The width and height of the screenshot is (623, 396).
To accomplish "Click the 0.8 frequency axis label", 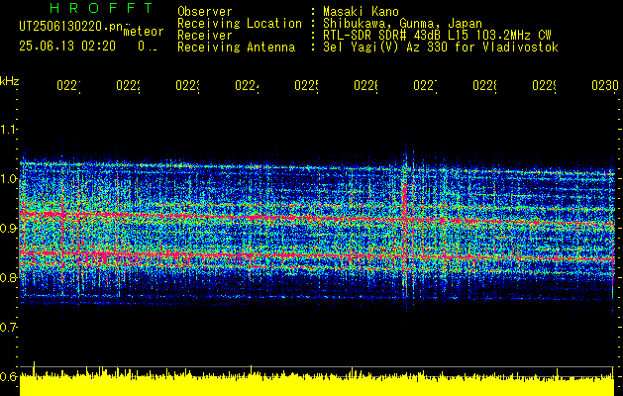I will tap(8, 277).
